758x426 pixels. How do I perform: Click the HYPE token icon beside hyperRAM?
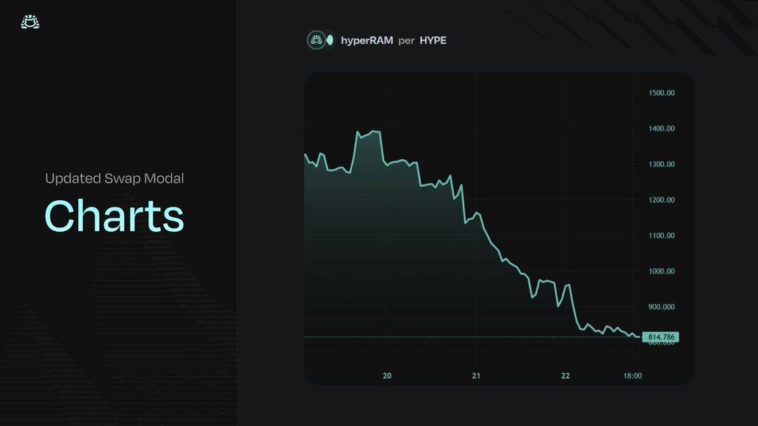330,40
